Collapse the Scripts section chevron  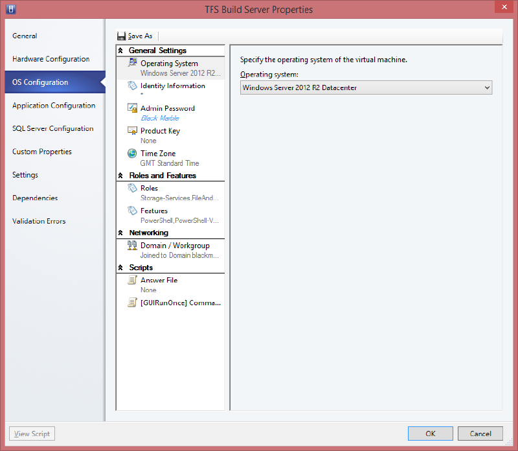(120, 268)
